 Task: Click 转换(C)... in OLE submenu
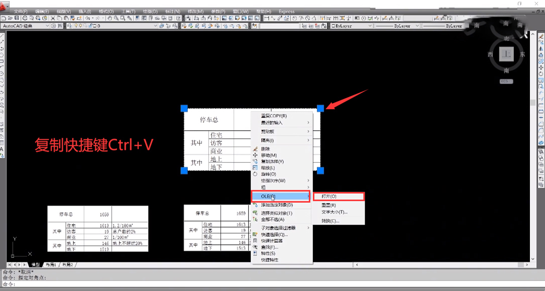tap(339, 221)
